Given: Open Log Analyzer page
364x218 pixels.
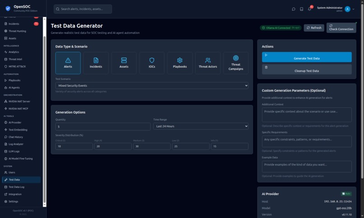Looking at the screenshot, I should click(16, 144).
